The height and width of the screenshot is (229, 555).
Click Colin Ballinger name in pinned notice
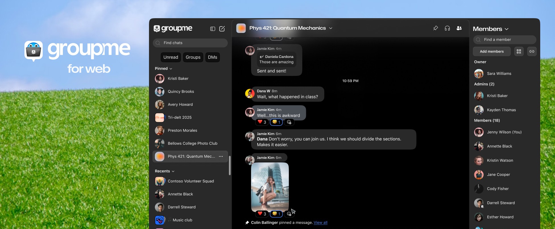click(x=264, y=223)
